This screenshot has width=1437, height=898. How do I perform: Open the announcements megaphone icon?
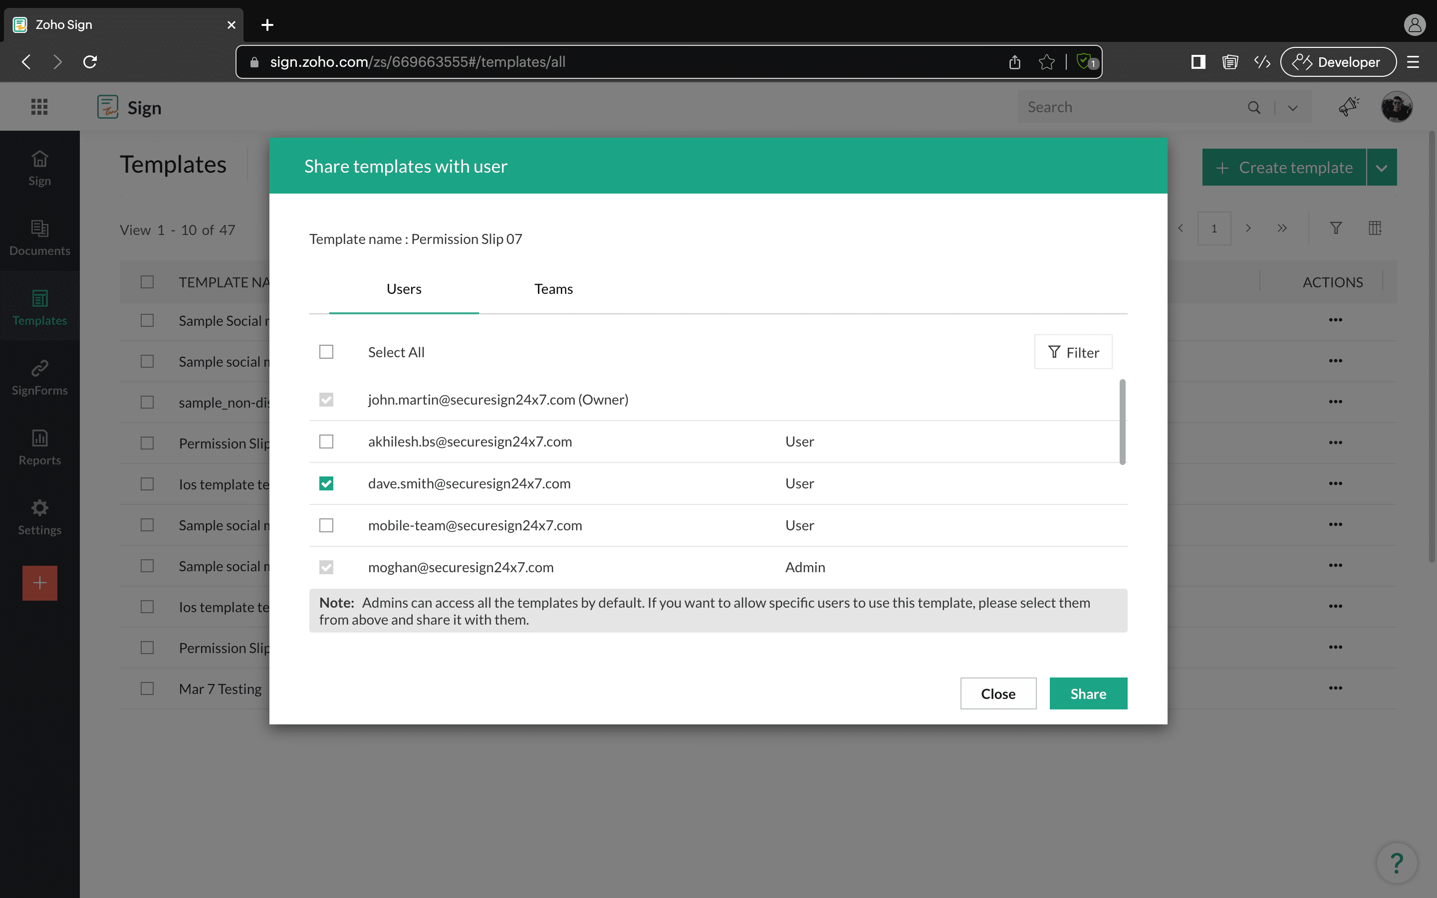point(1349,107)
